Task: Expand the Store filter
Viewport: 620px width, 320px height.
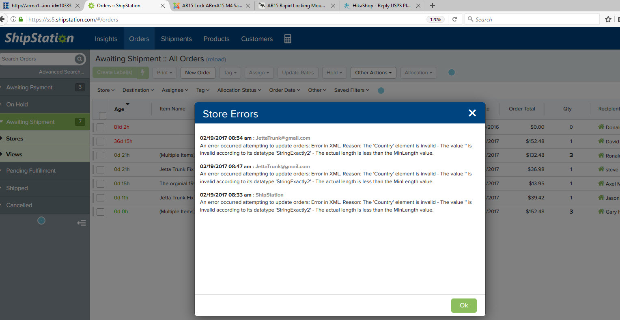Action: pyautogui.click(x=106, y=90)
